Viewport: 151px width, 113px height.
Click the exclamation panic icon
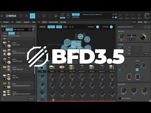pyautogui.click(x=50, y=16)
